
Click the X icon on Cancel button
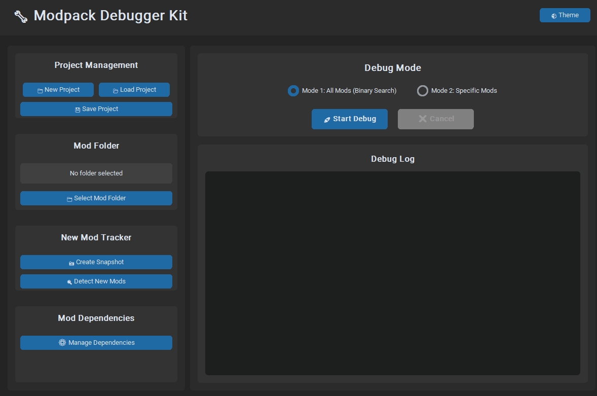click(423, 119)
